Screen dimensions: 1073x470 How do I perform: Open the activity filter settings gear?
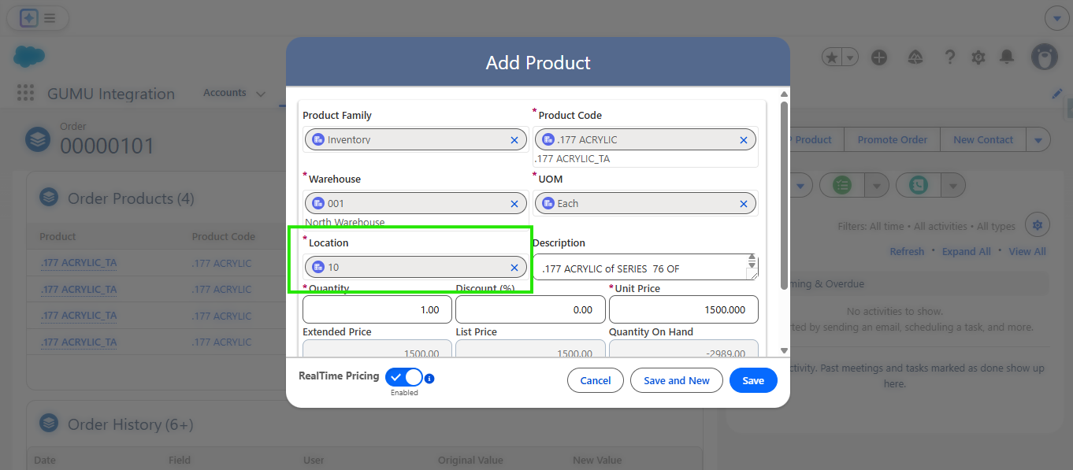[1037, 225]
